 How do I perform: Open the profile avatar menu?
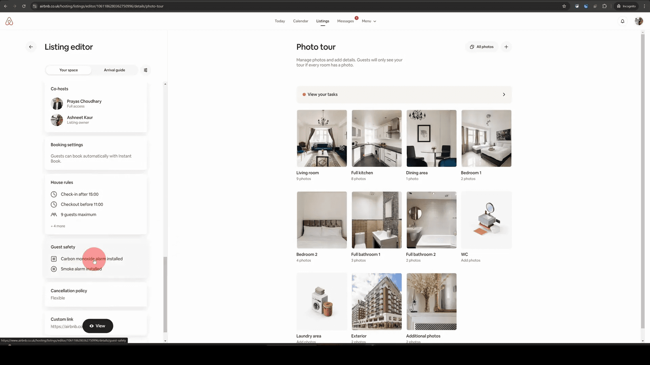point(639,21)
